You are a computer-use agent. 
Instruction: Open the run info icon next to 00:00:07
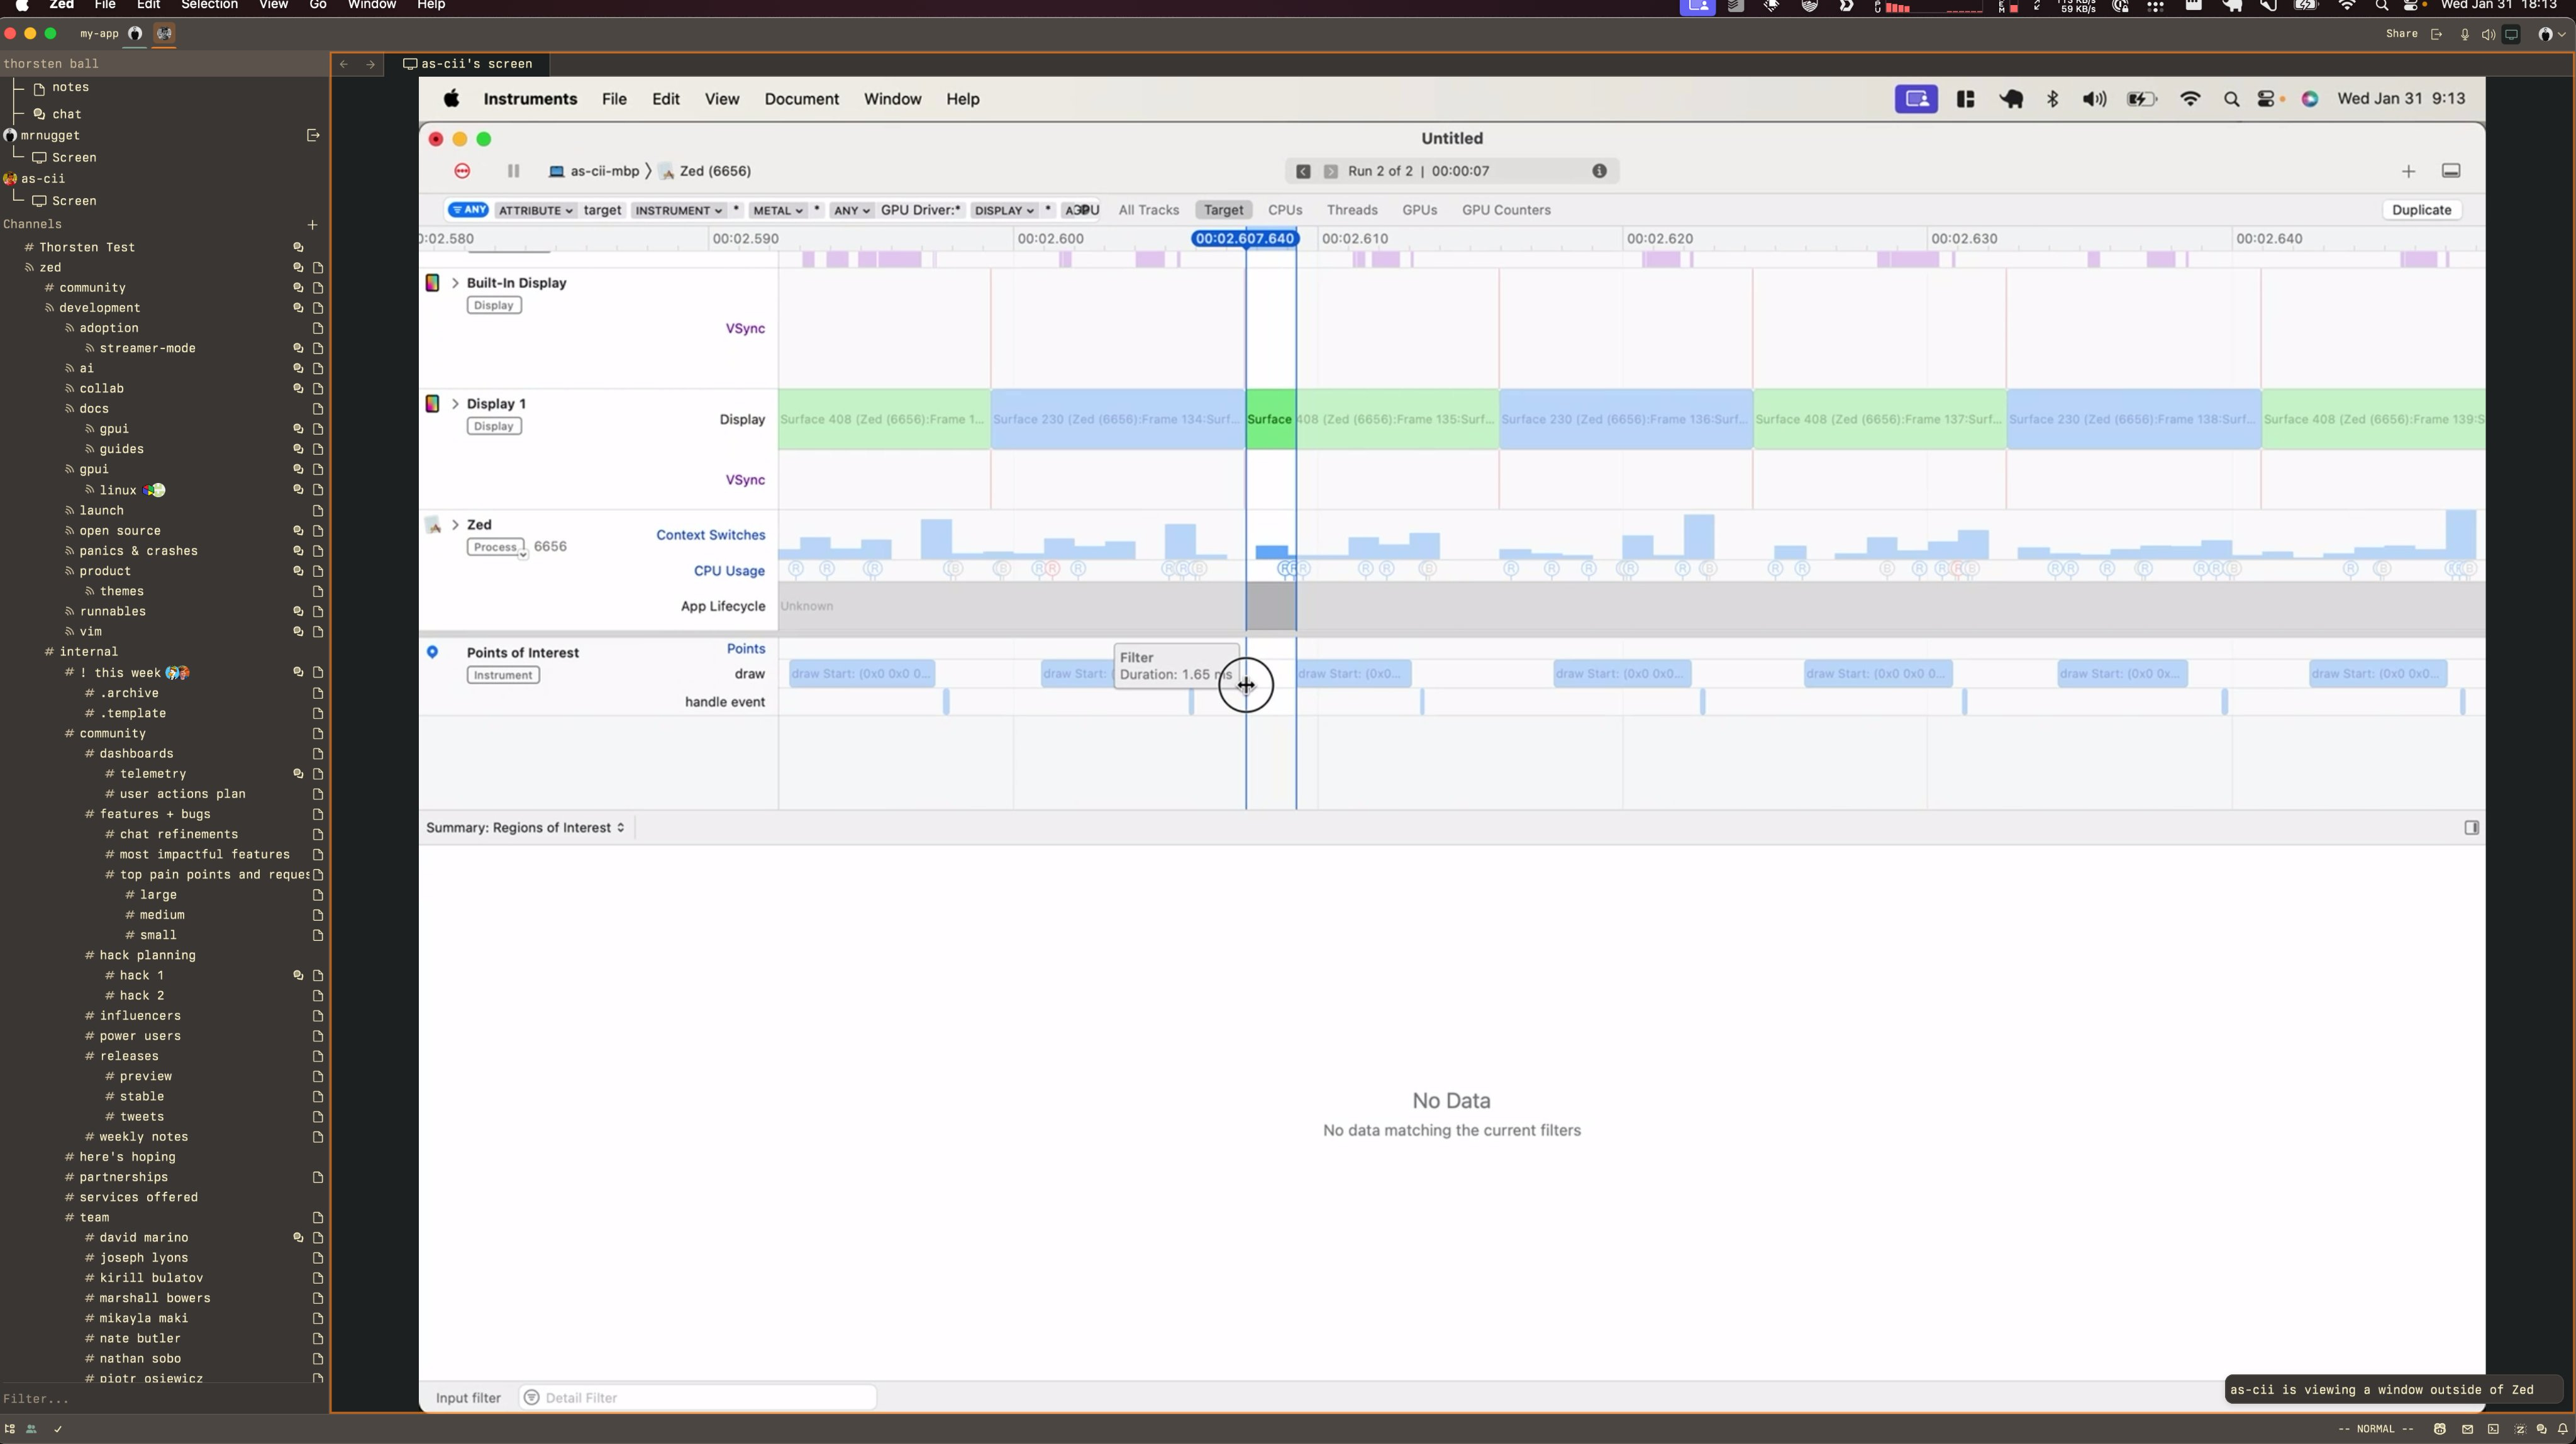coord(1599,171)
